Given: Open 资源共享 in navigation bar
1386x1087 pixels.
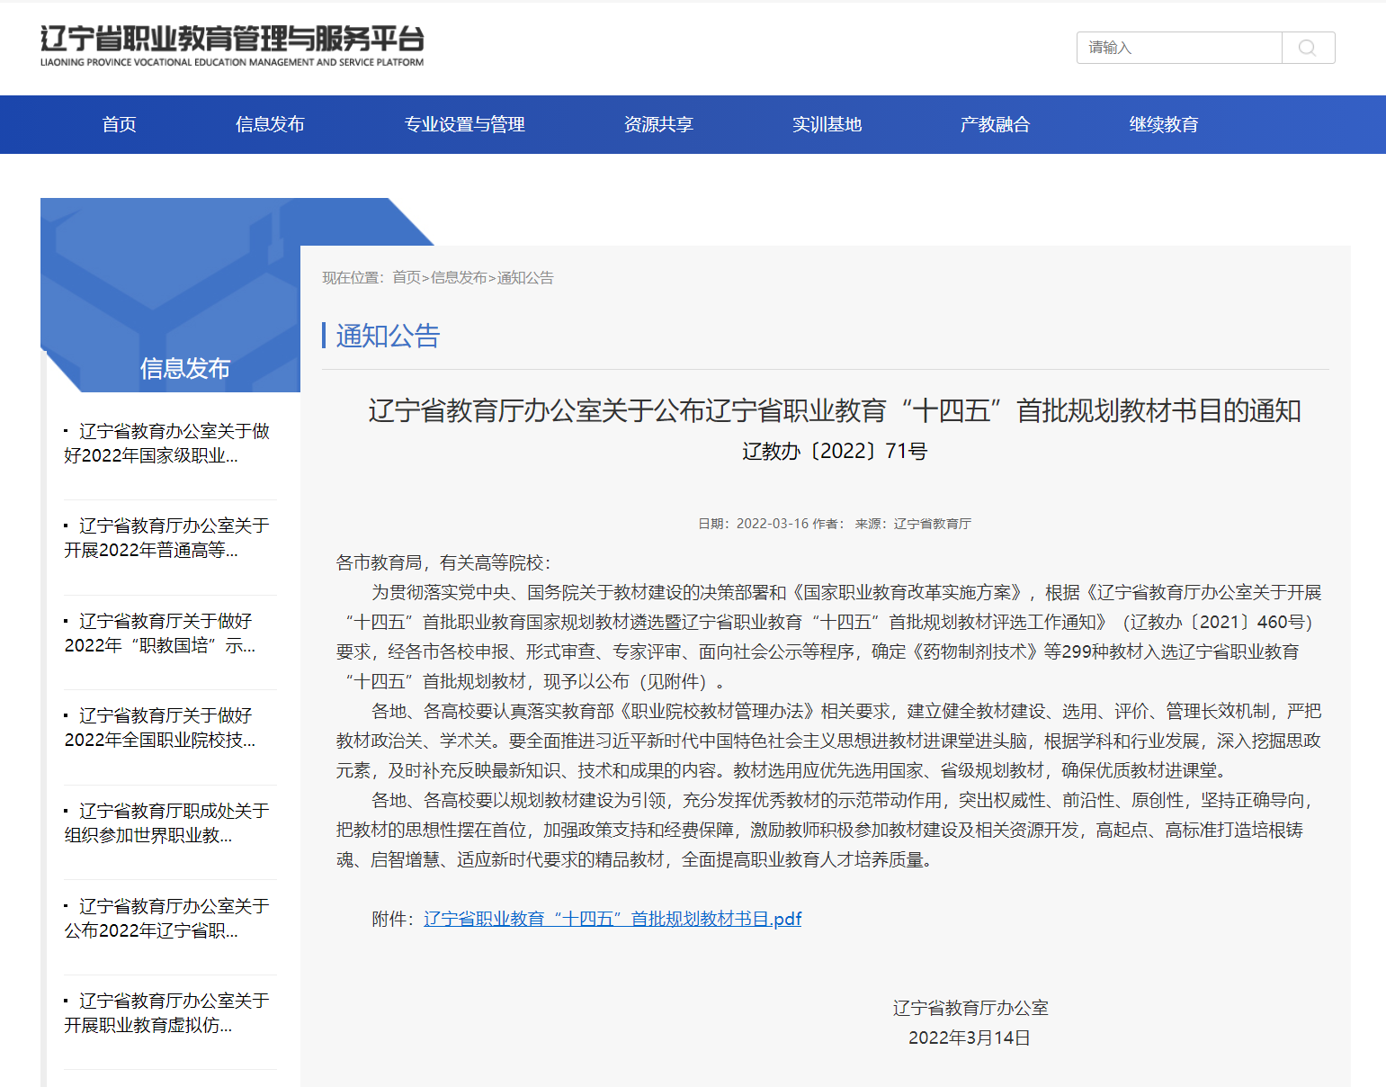Looking at the screenshot, I should 658,124.
